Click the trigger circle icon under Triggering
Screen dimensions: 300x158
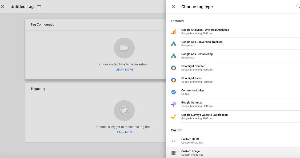click(x=124, y=110)
